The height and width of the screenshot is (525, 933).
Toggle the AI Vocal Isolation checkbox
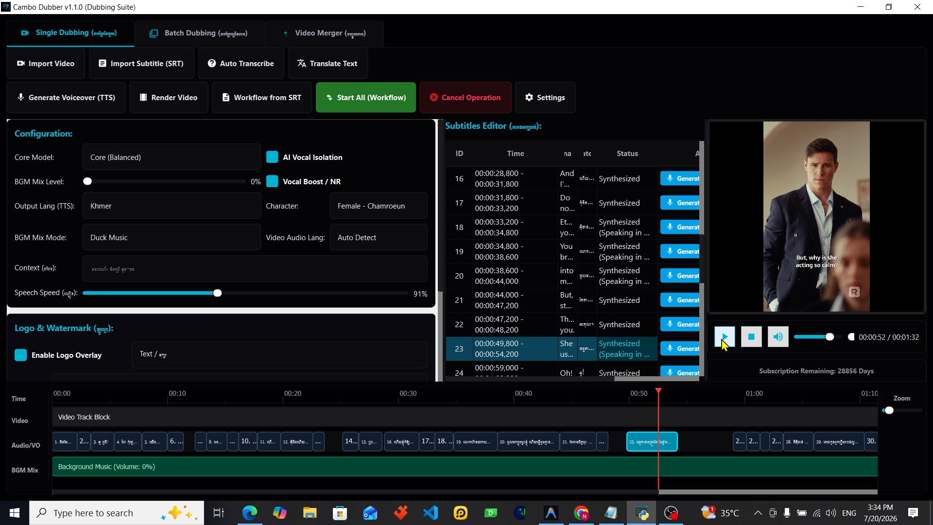pos(272,157)
